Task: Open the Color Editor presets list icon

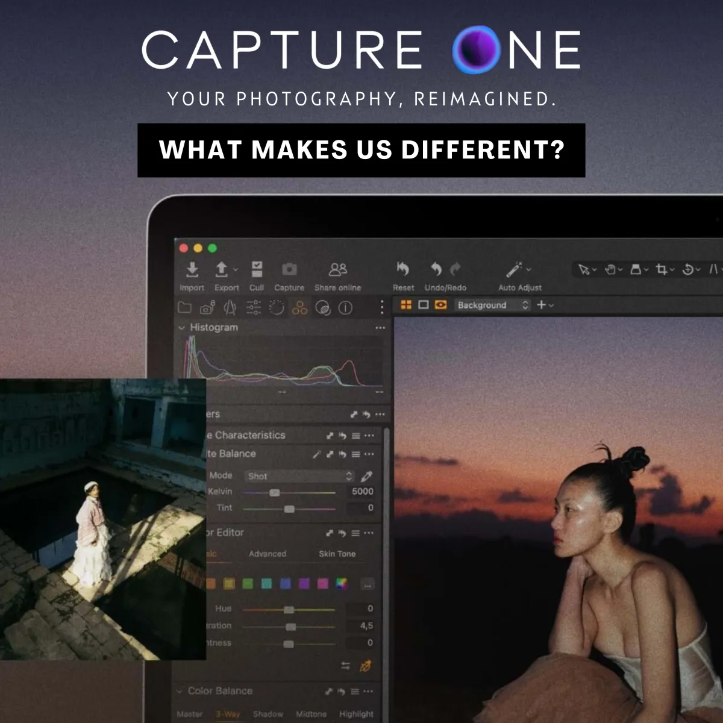Action: click(355, 533)
